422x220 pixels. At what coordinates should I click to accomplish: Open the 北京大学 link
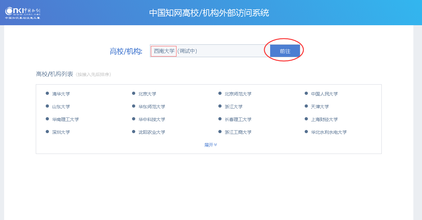147,94
